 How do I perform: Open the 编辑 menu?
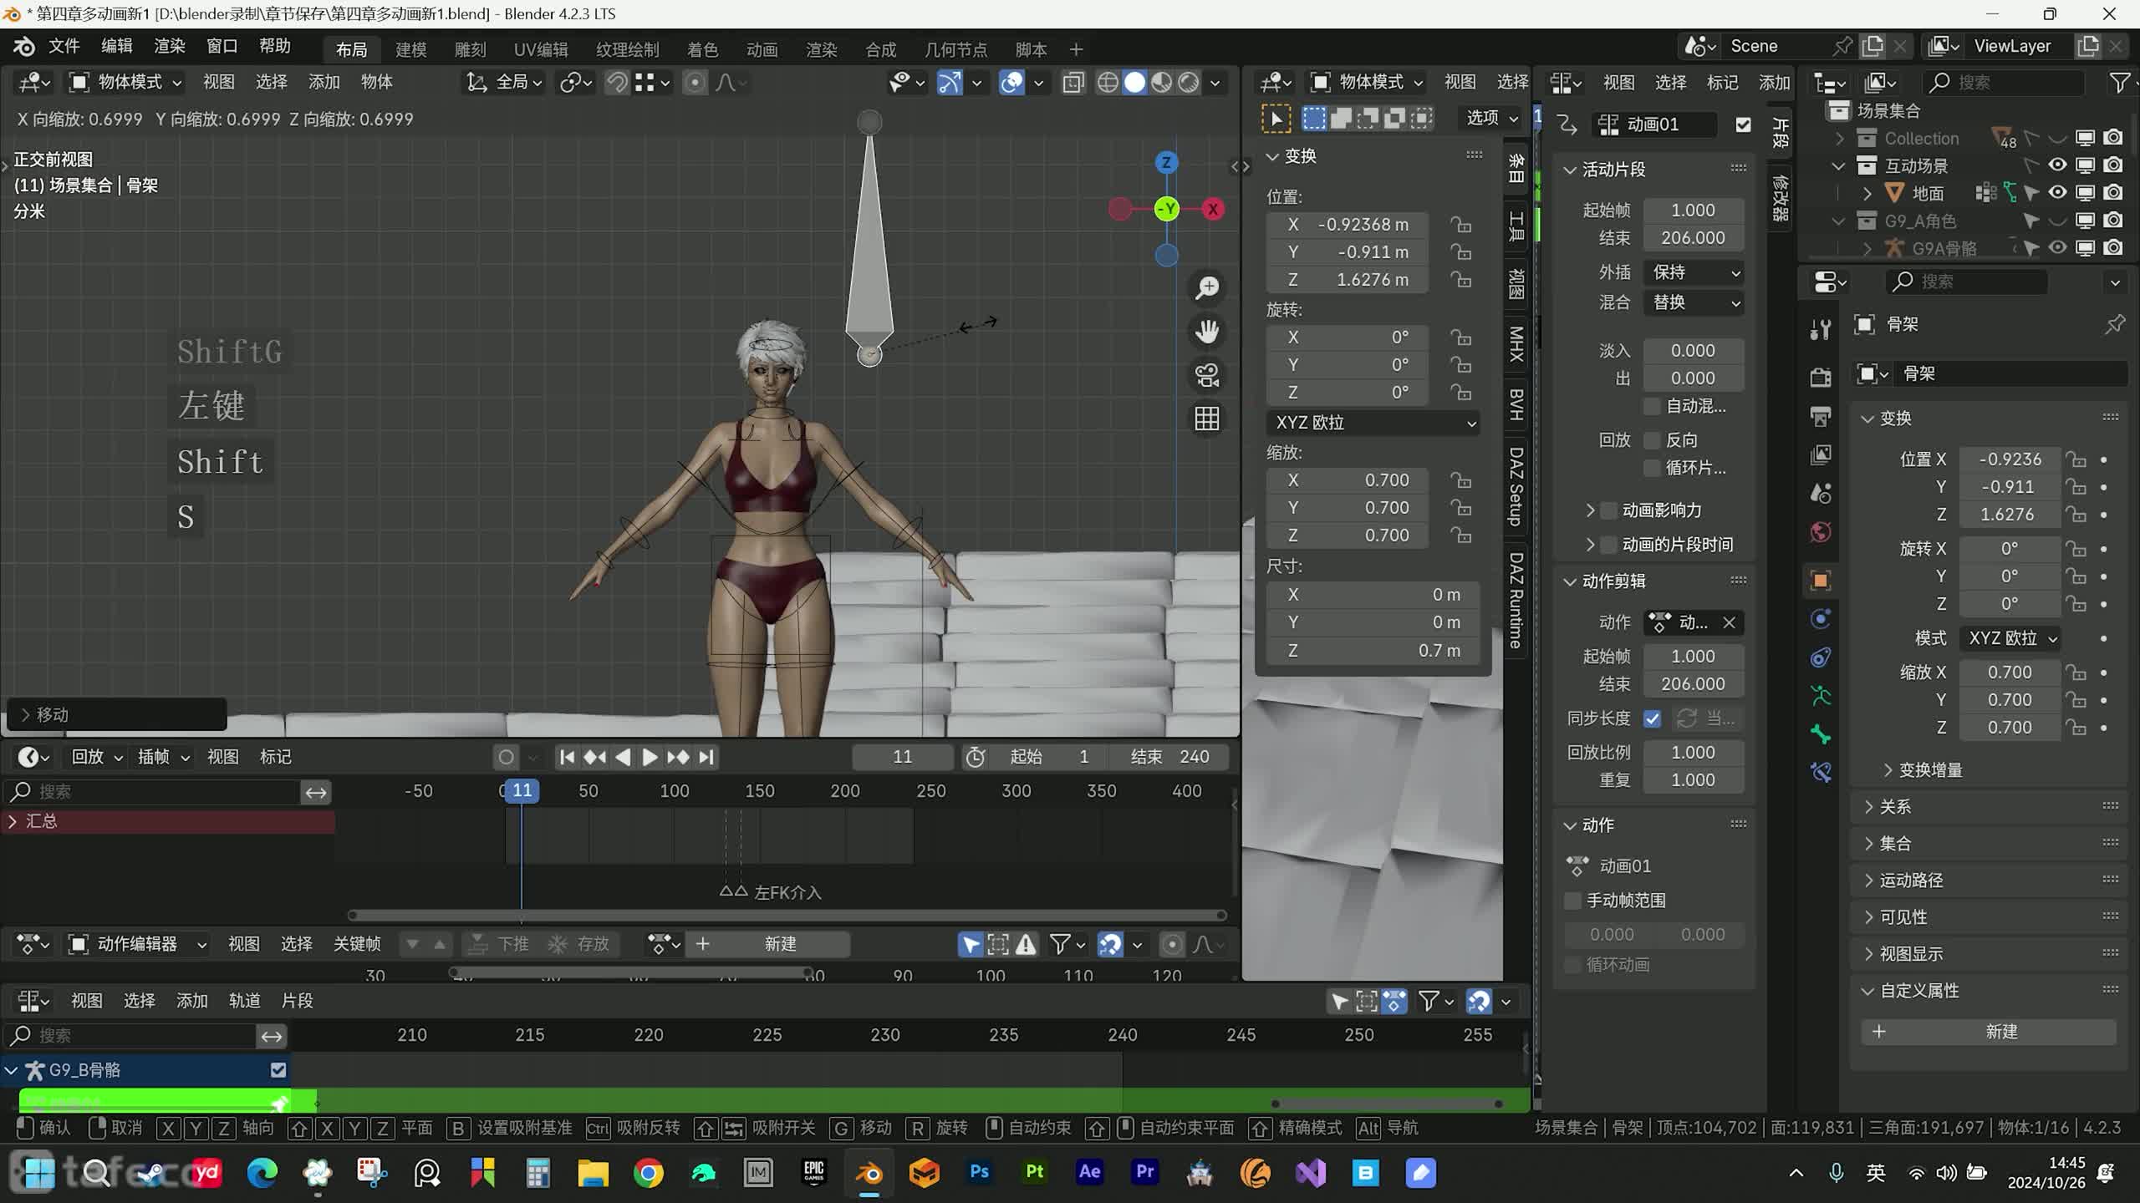(x=116, y=46)
